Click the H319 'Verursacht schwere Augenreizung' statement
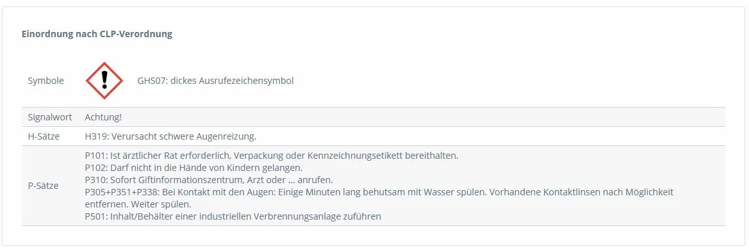Image resolution: width=749 pixels, height=251 pixels. click(x=170, y=136)
